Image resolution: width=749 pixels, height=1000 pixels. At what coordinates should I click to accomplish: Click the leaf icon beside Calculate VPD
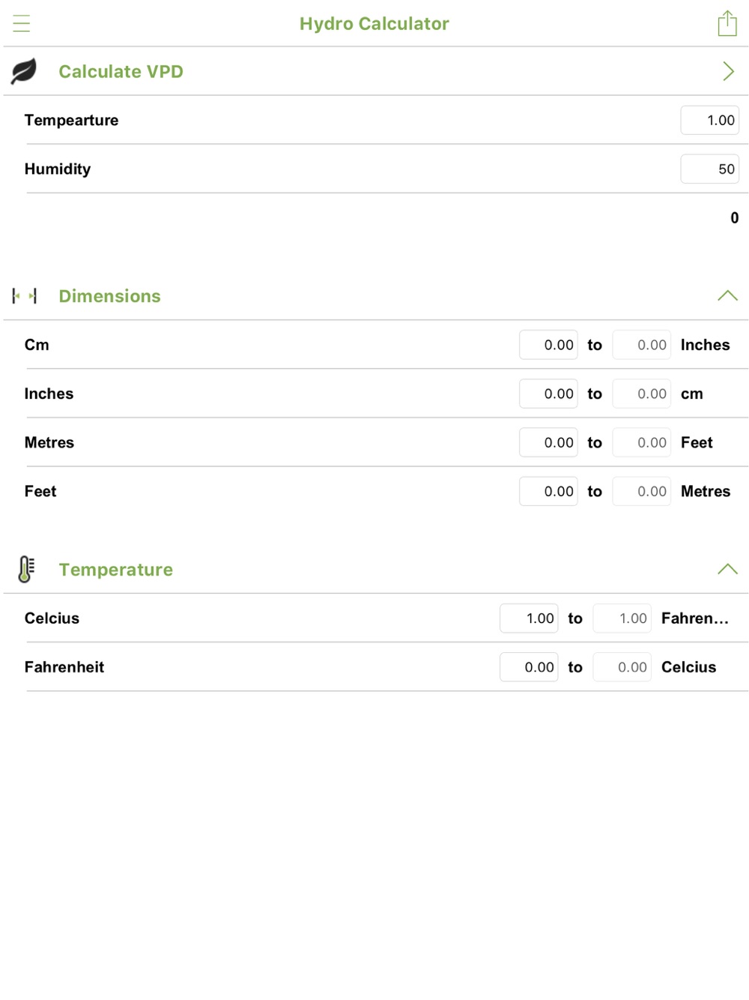[24, 71]
